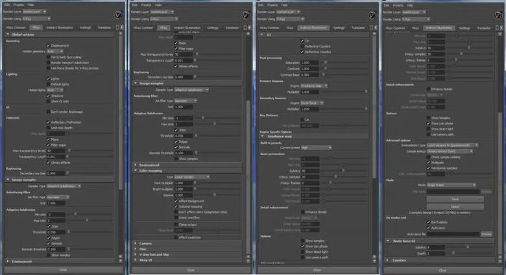Toggle the Displacement checkbox

(49, 45)
